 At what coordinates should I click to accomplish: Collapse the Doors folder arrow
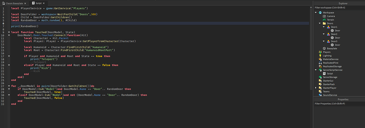[320, 24]
